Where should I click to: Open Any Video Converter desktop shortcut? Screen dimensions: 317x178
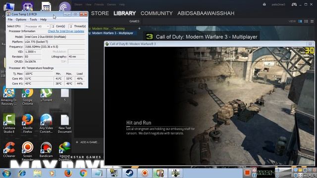click(x=46, y=124)
